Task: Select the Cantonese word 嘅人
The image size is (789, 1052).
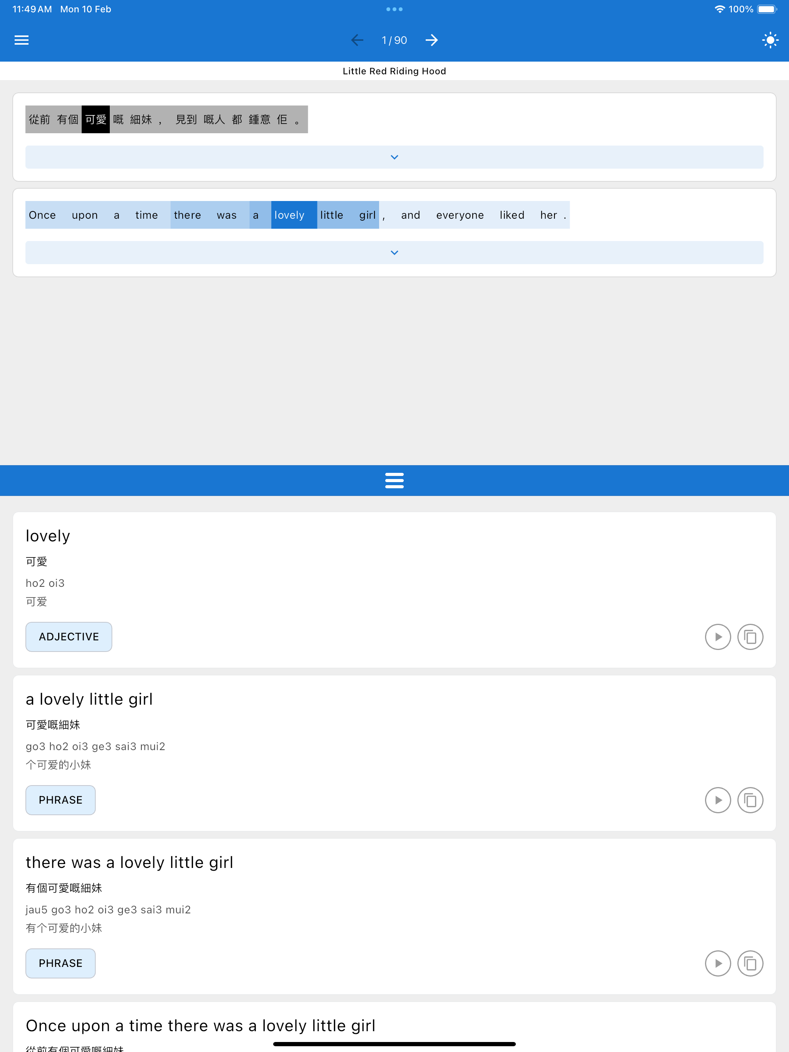Action: click(214, 119)
